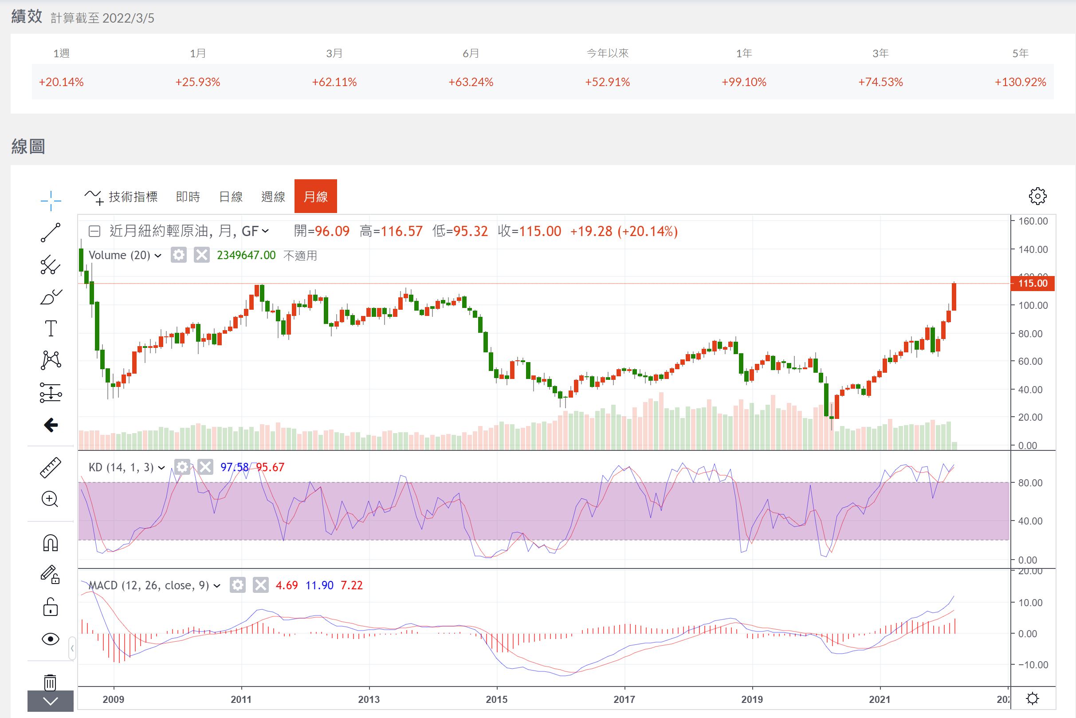Screen dimensions: 1076x718
Task: Remove the KD indicator with X button
Action: point(205,467)
